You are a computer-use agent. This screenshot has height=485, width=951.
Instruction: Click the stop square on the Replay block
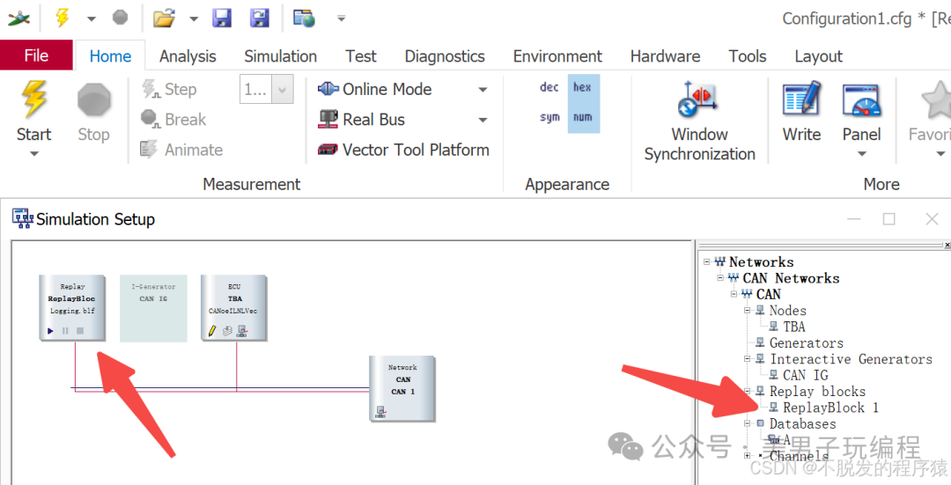tap(80, 331)
